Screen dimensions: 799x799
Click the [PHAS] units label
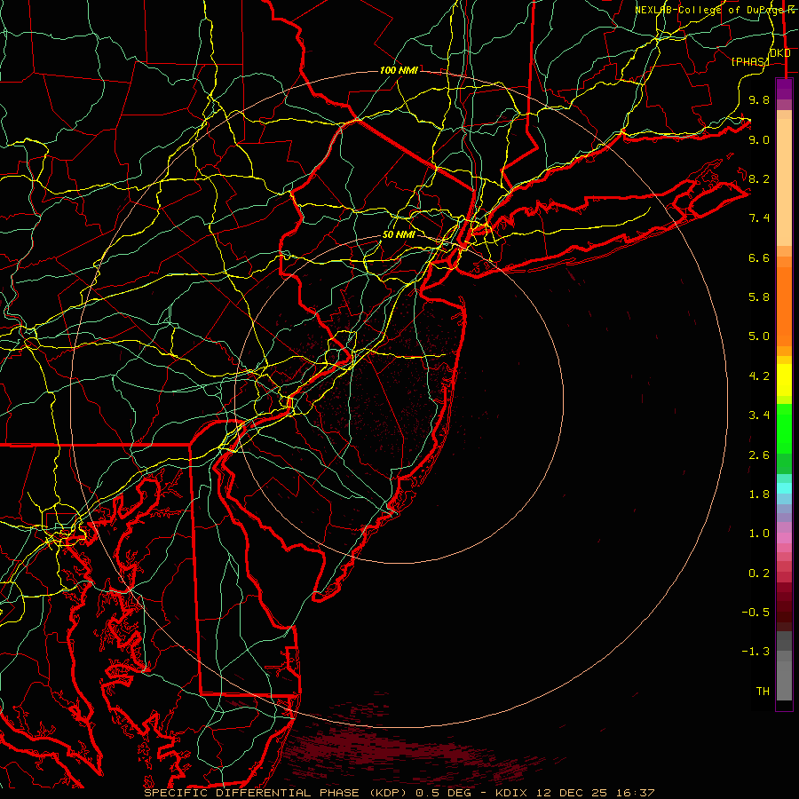coord(750,61)
